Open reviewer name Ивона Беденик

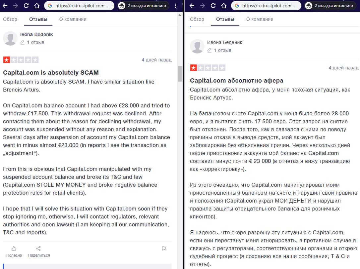(x=224, y=42)
